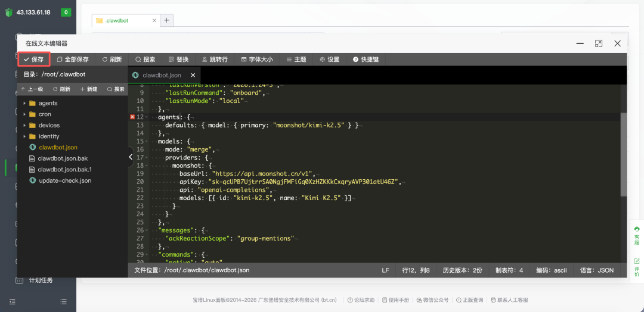Expand the agents folder arrow
The height and width of the screenshot is (312, 644).
(x=24, y=104)
